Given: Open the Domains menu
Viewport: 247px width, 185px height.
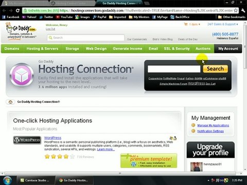Looking at the screenshot, I should (x=12, y=49).
